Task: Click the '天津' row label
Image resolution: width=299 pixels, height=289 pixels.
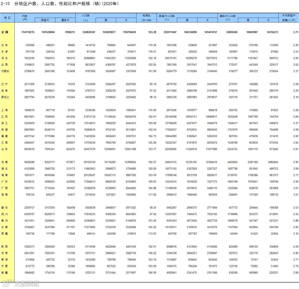Action: 5,52
